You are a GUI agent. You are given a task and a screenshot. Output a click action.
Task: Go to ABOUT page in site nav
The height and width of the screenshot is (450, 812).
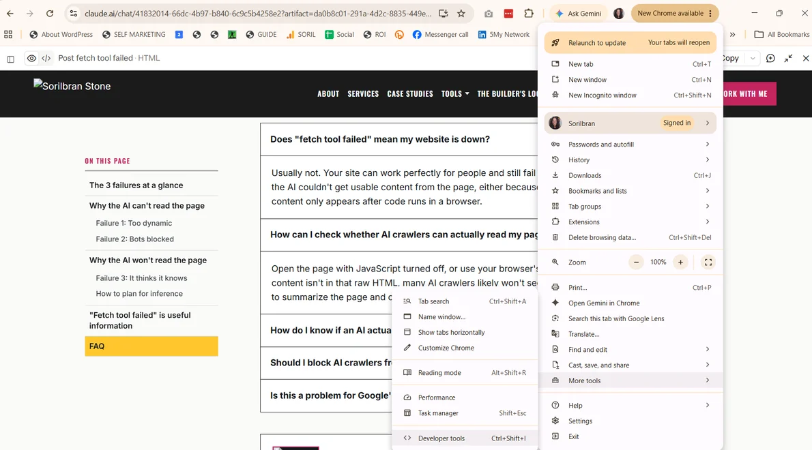click(328, 93)
